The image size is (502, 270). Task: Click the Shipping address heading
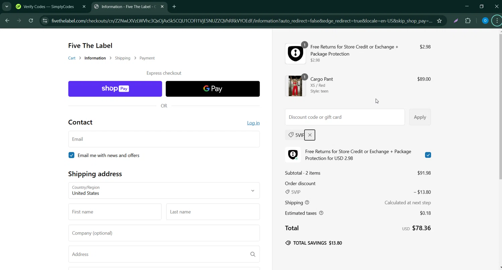tap(95, 174)
